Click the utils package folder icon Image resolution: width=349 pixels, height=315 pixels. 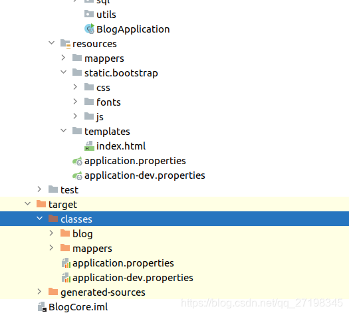(x=89, y=14)
